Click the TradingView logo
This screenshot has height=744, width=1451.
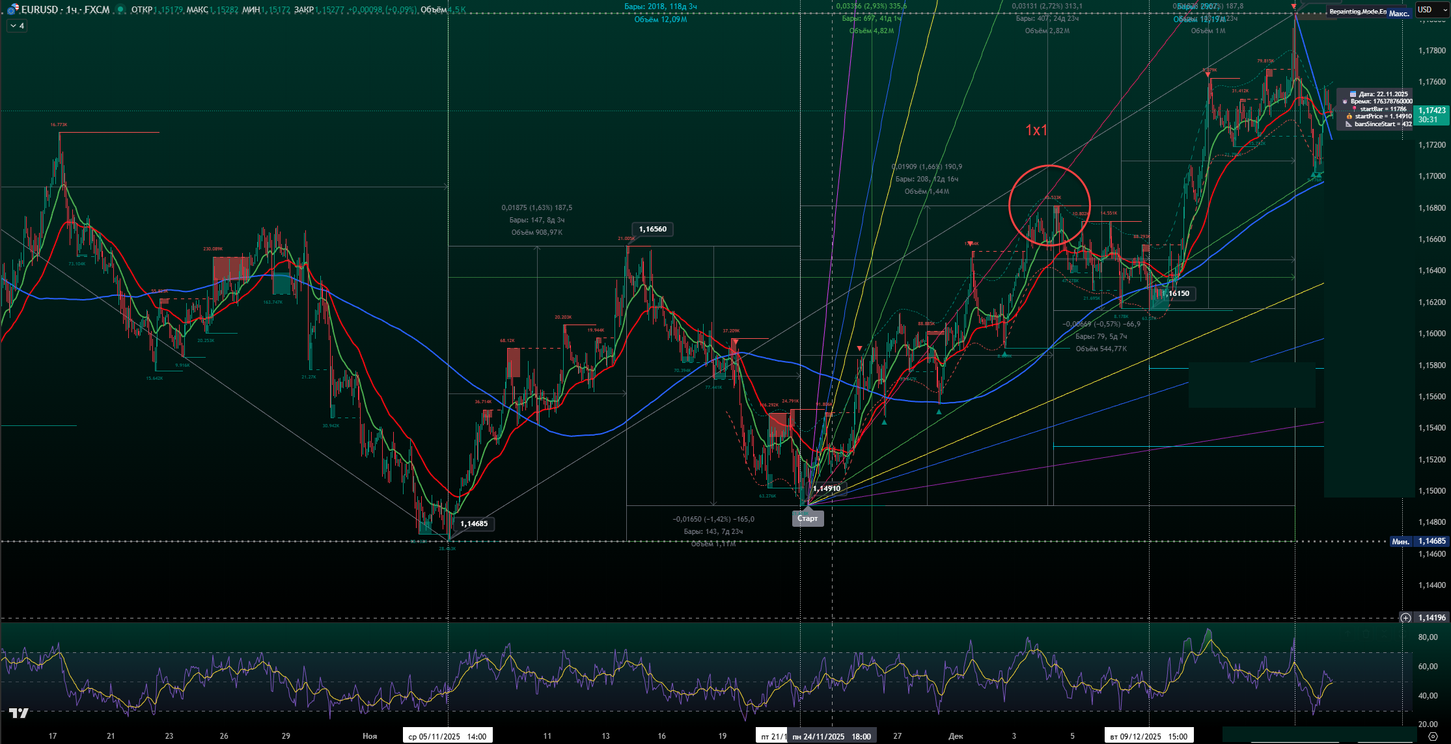pyautogui.click(x=19, y=713)
